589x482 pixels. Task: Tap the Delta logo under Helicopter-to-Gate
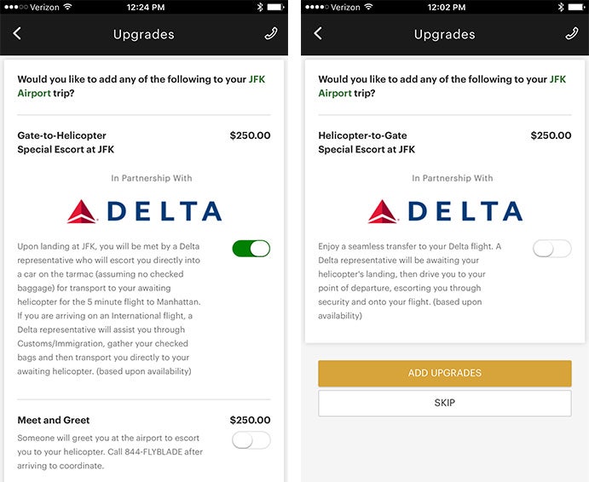(x=445, y=211)
